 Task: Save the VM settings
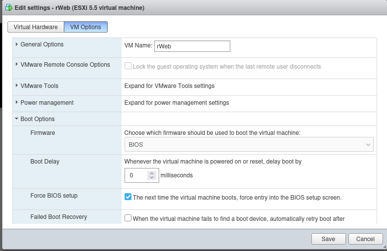click(x=329, y=239)
